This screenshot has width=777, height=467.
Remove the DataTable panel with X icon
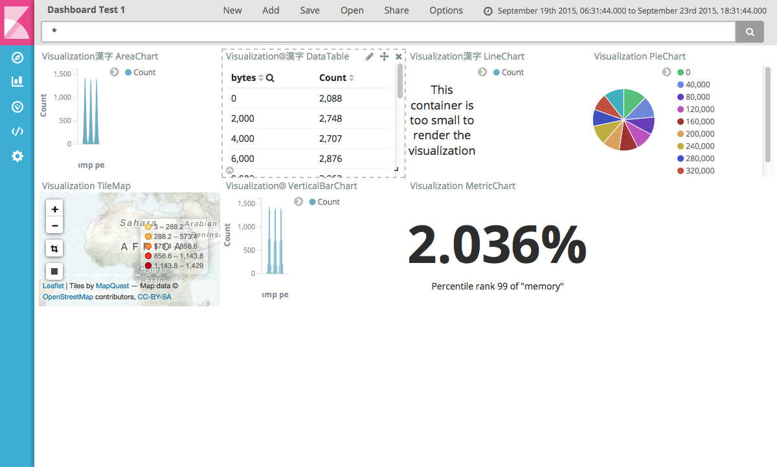pyautogui.click(x=399, y=56)
